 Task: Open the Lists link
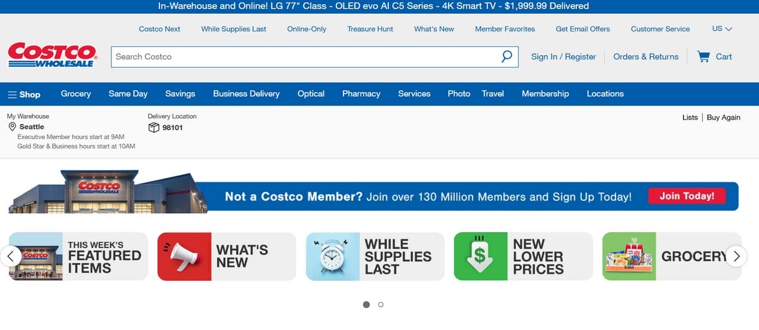(x=690, y=118)
